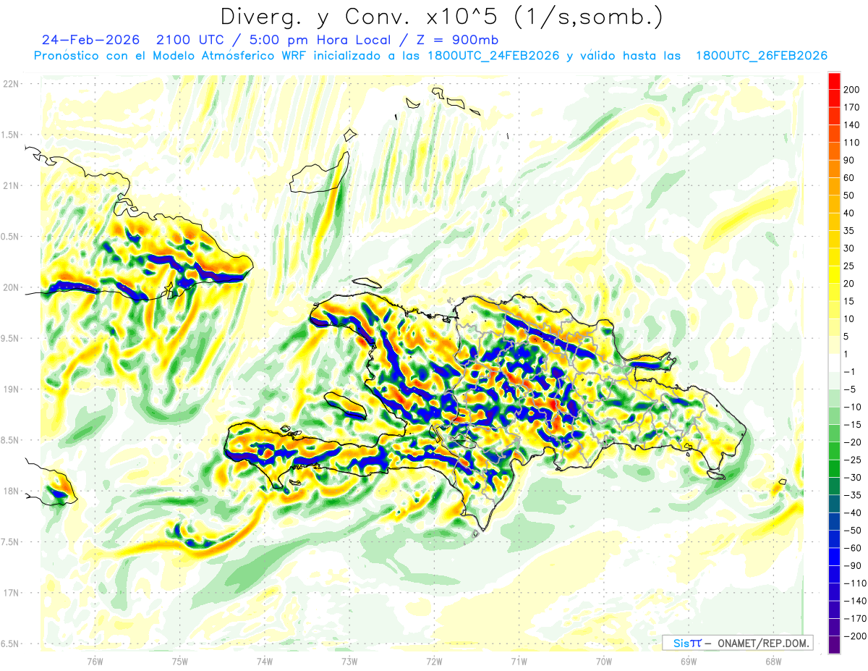
Task: Click the '74W' longitude label
Action: 265,661
